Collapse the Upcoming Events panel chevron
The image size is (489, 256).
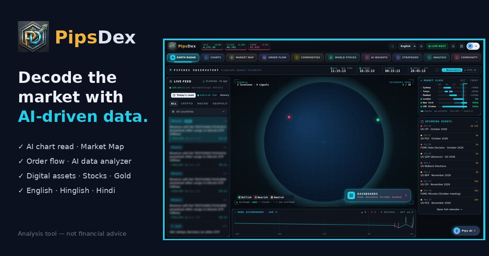pos(477,121)
